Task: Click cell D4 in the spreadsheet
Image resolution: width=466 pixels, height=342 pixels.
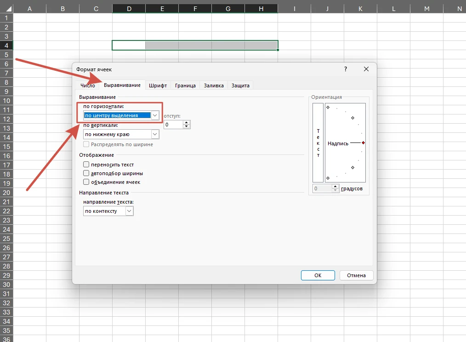Action: pos(129,46)
